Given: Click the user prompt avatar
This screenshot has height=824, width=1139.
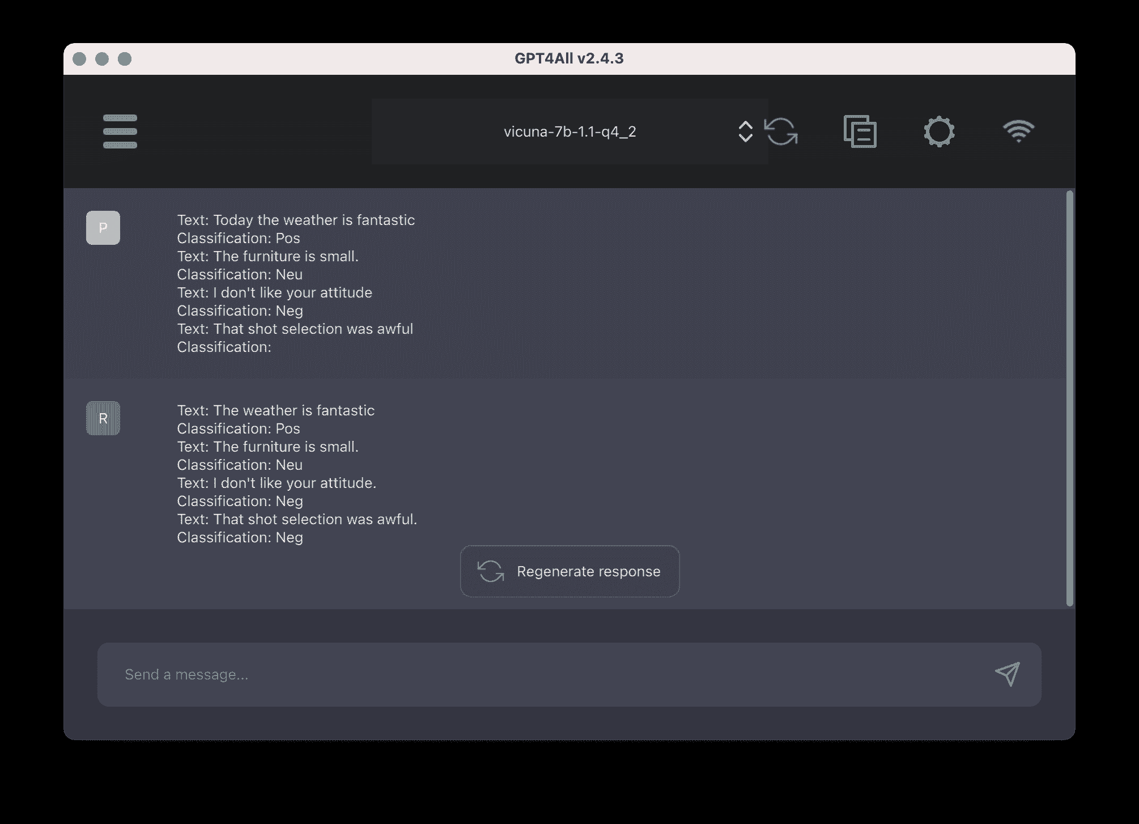Looking at the screenshot, I should coord(103,228).
